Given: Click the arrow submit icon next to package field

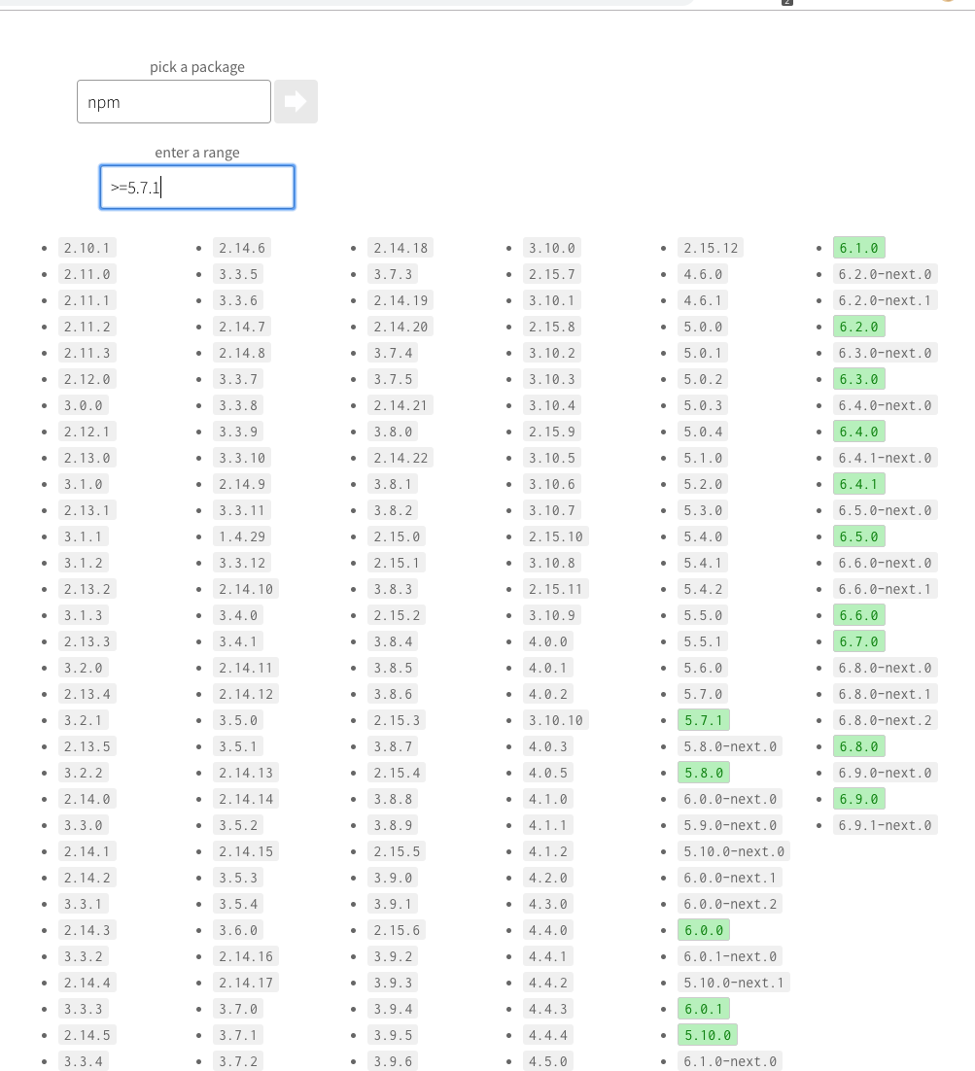Looking at the screenshot, I should 296,101.
